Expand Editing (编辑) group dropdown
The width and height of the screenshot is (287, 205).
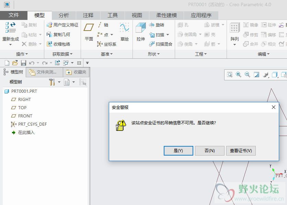click(x=264, y=54)
